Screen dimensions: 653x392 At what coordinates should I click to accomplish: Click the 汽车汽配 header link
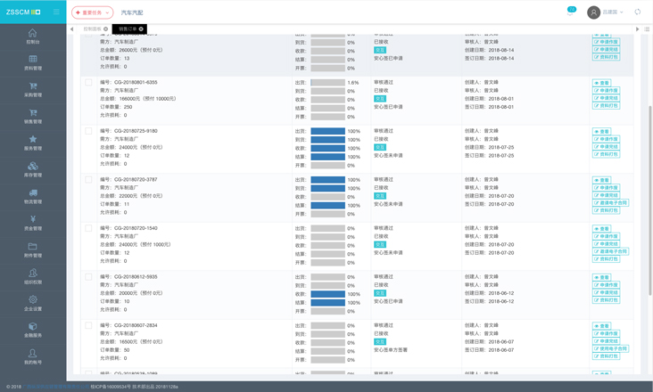132,12
